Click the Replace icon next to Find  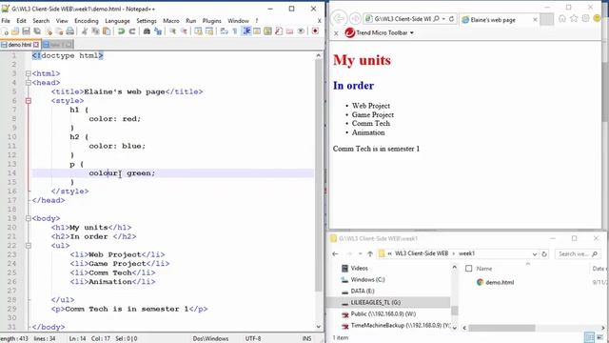[158, 31]
